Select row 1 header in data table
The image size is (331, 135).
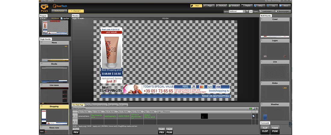pos(75,116)
